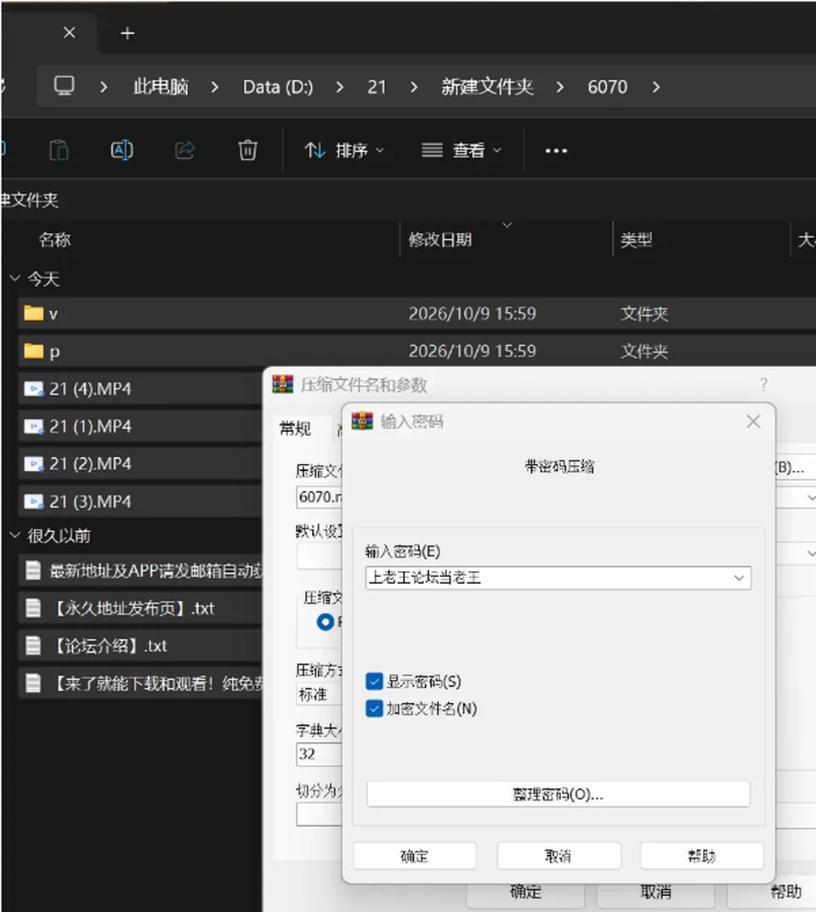Select the 21 (4).MP4 video file
The image size is (816, 912).
139,388
